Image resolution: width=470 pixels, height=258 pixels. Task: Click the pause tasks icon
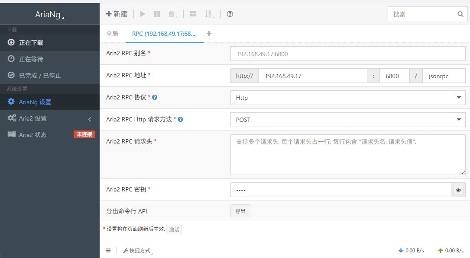pos(157,14)
